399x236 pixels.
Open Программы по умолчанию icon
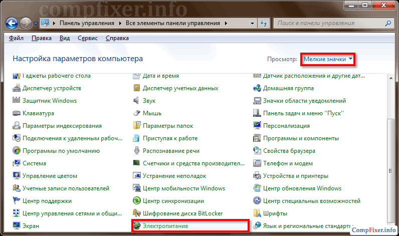pyautogui.click(x=17, y=150)
